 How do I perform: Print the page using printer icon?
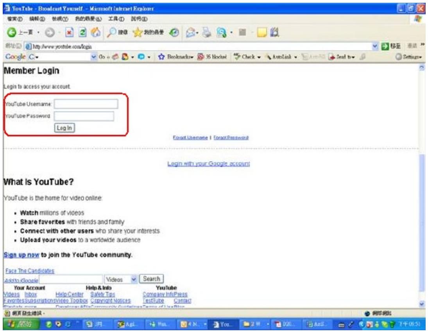click(207, 32)
